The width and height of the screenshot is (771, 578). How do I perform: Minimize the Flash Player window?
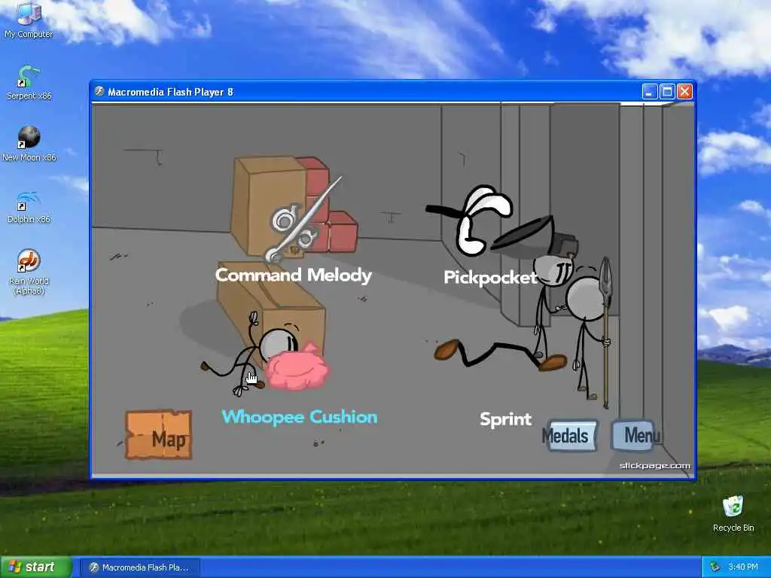(x=650, y=91)
